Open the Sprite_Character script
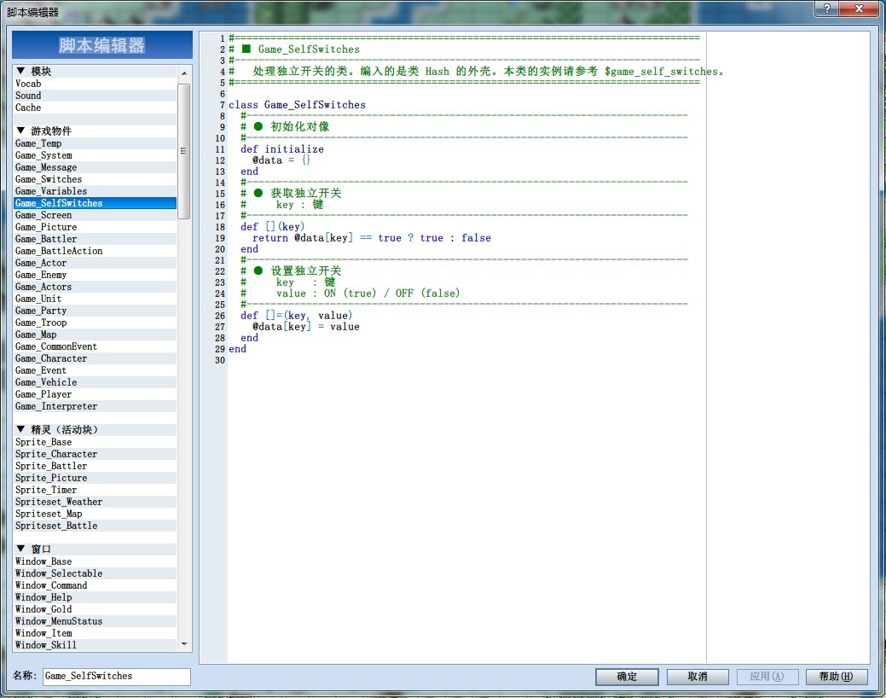 [95, 454]
